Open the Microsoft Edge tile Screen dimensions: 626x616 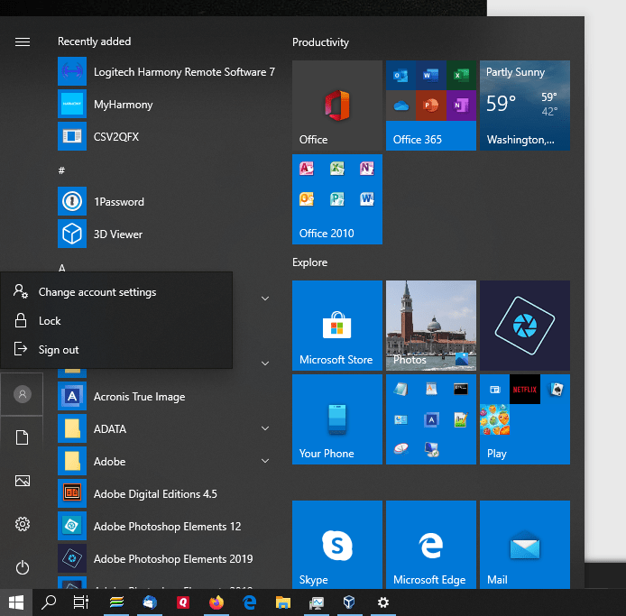[x=431, y=545]
